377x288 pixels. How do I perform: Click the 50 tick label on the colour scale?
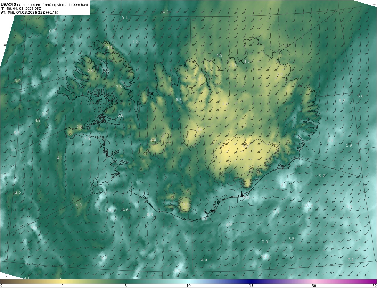tap(375, 286)
